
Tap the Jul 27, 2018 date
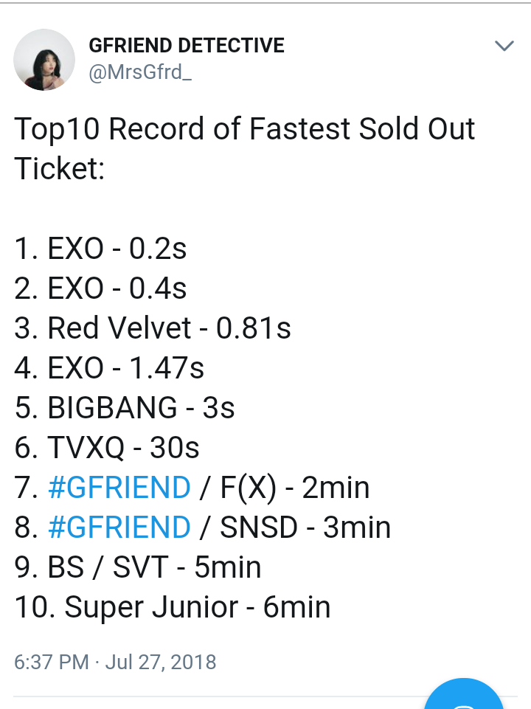click(x=161, y=662)
